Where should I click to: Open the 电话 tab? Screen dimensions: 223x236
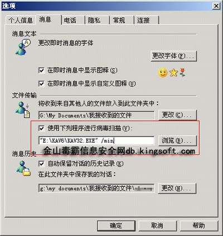73,20
